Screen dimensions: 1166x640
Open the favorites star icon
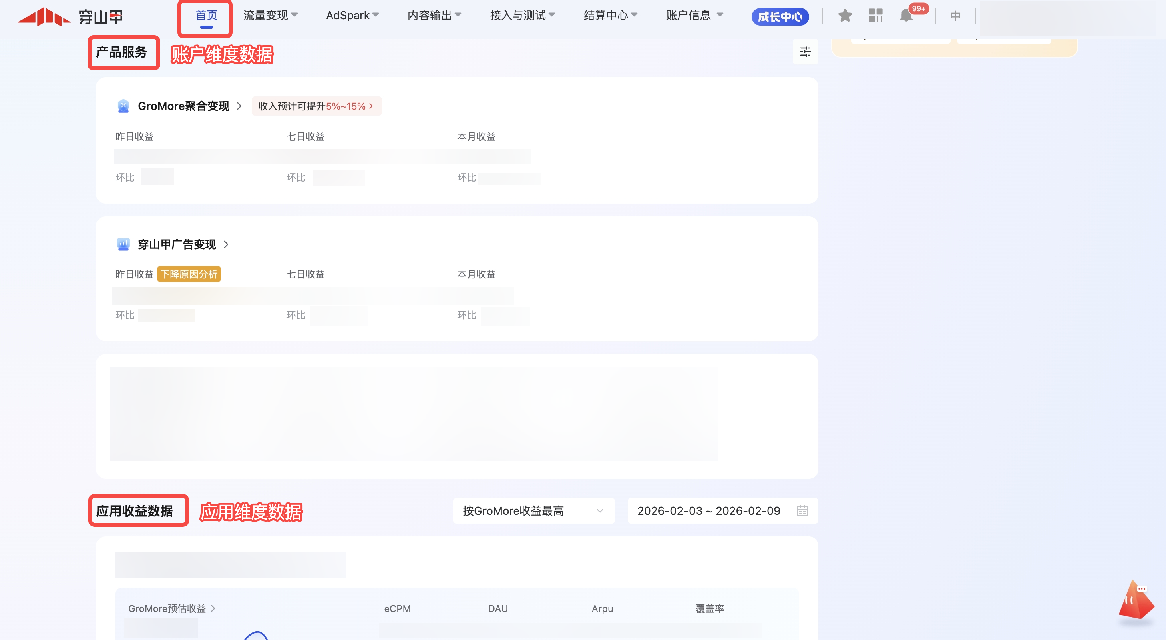click(844, 16)
